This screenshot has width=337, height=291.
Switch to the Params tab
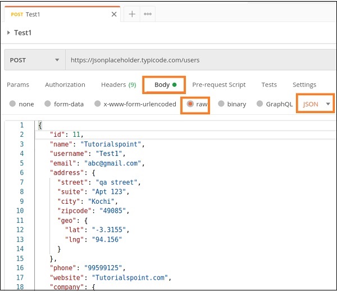(x=18, y=85)
